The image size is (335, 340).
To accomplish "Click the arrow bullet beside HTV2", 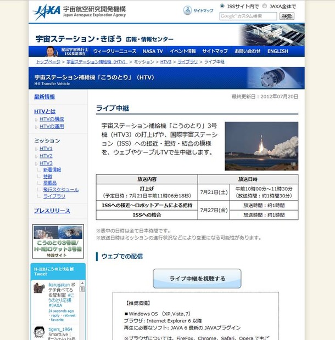I will (x=36, y=156).
